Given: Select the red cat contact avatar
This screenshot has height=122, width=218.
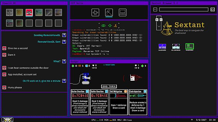Looking at the screenshot, I should tap(29, 12).
